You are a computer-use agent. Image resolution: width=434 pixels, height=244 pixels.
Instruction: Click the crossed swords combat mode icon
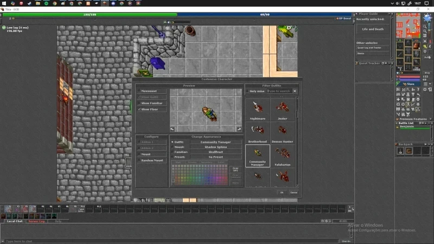tap(425, 41)
